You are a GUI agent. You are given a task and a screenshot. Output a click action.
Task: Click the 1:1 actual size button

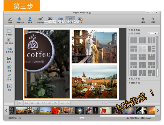[44, 103]
